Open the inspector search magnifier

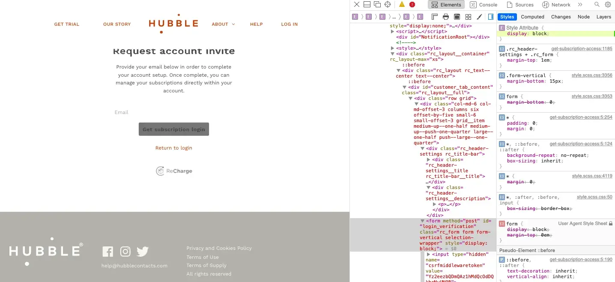[597, 5]
